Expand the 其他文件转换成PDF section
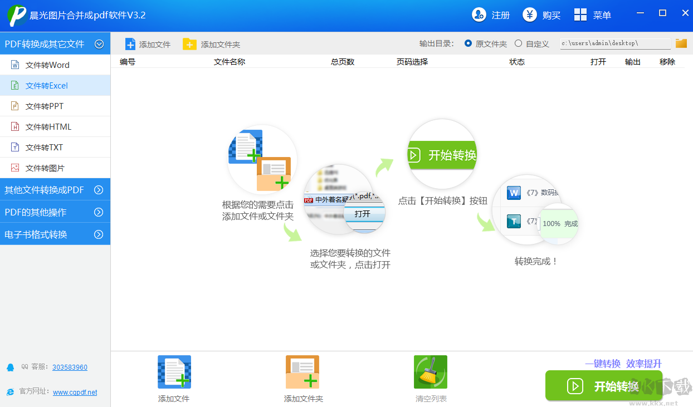The image size is (693, 407). (x=99, y=190)
